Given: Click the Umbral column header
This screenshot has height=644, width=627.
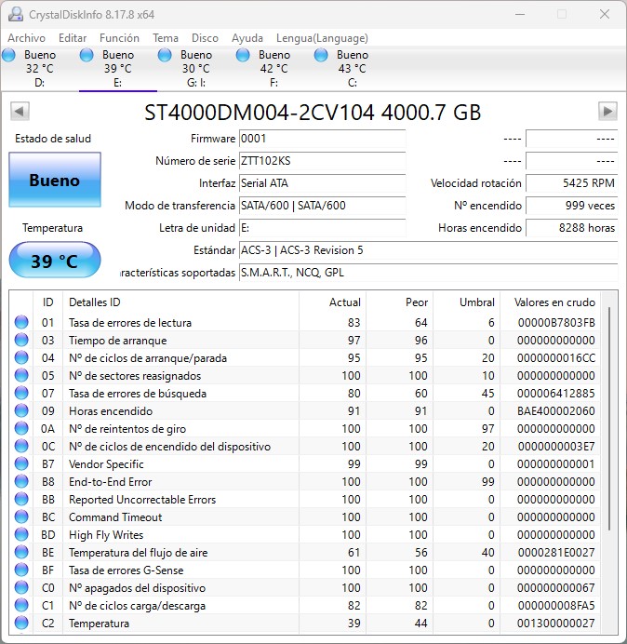Looking at the screenshot, I should [466, 302].
